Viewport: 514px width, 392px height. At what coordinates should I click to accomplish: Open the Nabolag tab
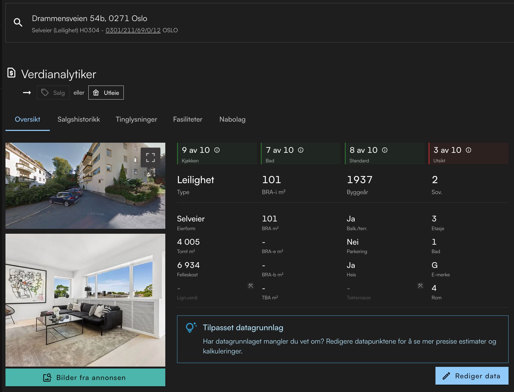[232, 119]
